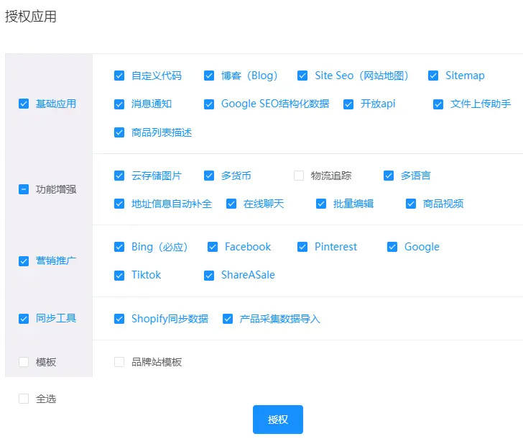Toggle the 模板 category checkbox
Image resolution: width=523 pixels, height=444 pixels.
pos(24,362)
